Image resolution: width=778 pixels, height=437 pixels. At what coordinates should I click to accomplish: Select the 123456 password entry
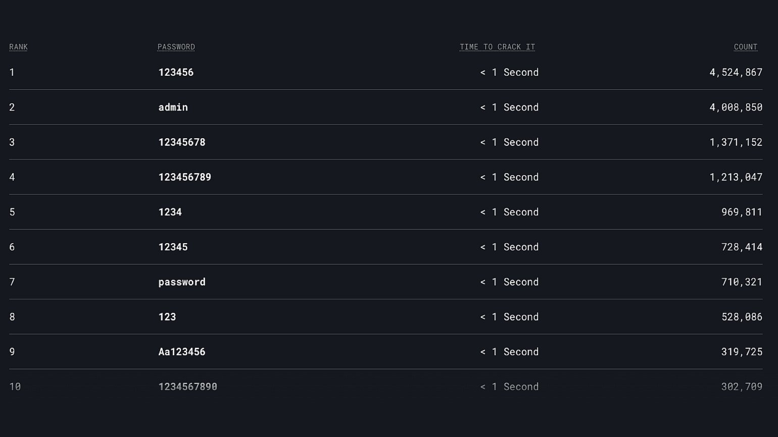pos(176,72)
